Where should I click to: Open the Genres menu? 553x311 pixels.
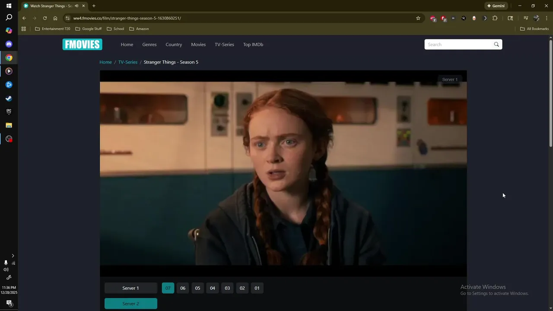(x=149, y=44)
